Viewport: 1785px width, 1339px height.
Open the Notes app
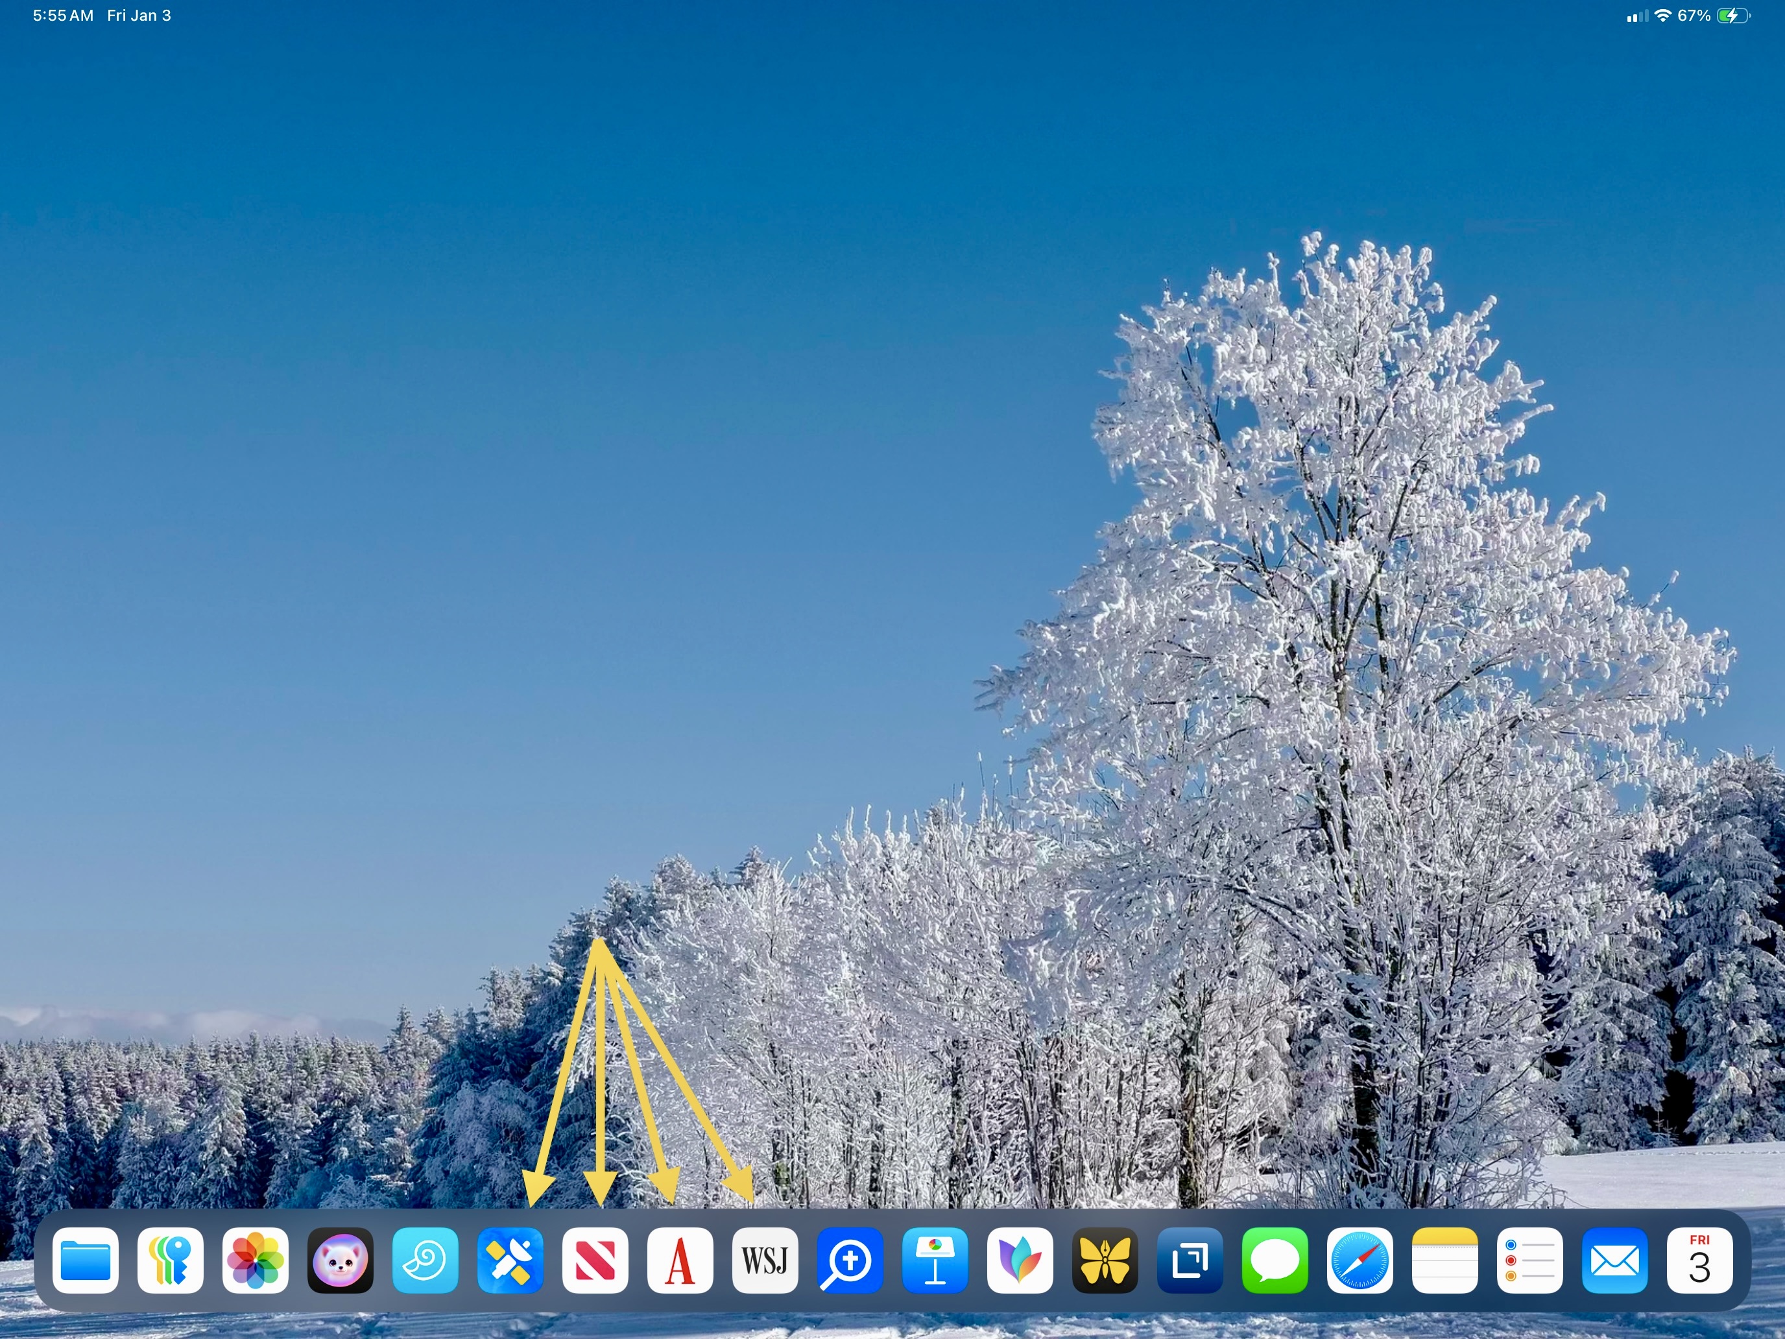[1444, 1261]
